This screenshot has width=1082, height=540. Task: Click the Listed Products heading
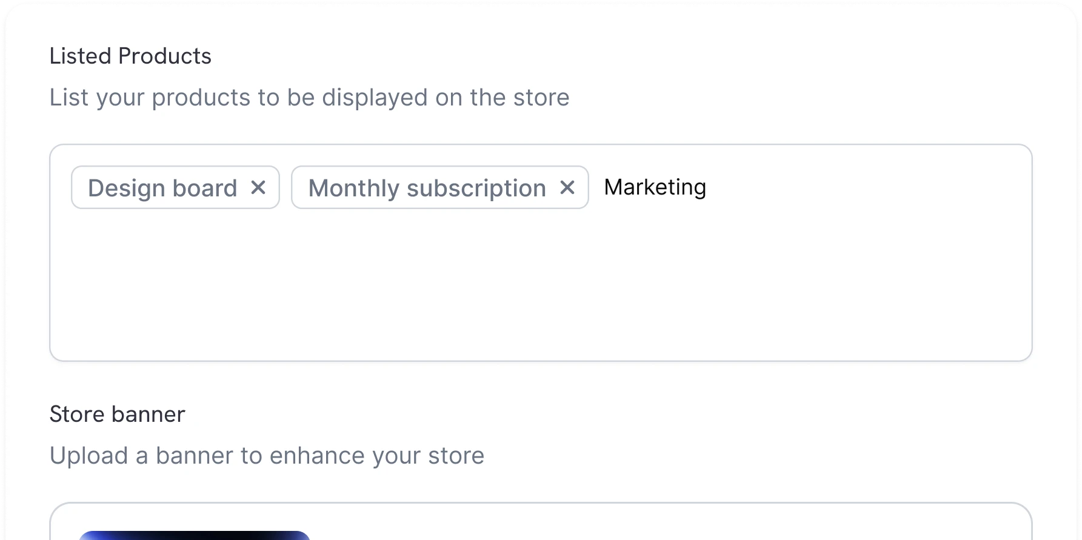(x=130, y=56)
